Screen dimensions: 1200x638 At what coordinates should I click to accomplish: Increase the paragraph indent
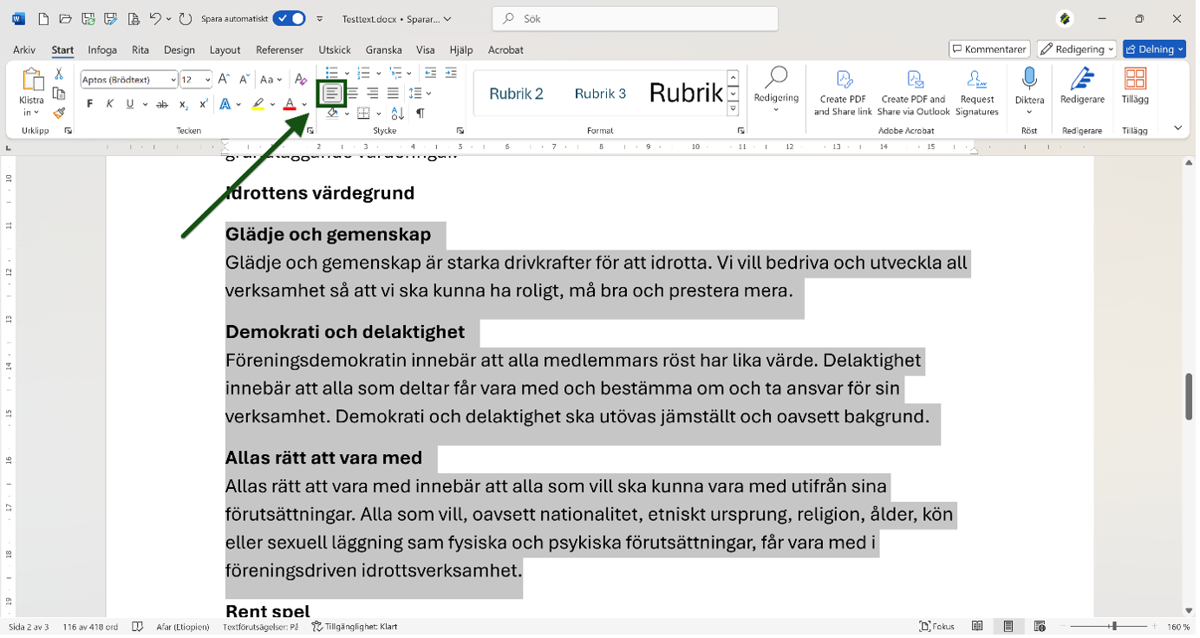[451, 73]
